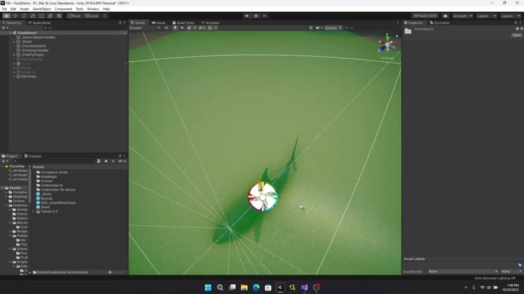The image size is (524, 294).
Task: Select the Move tool in the toolbar
Action: coord(14,15)
